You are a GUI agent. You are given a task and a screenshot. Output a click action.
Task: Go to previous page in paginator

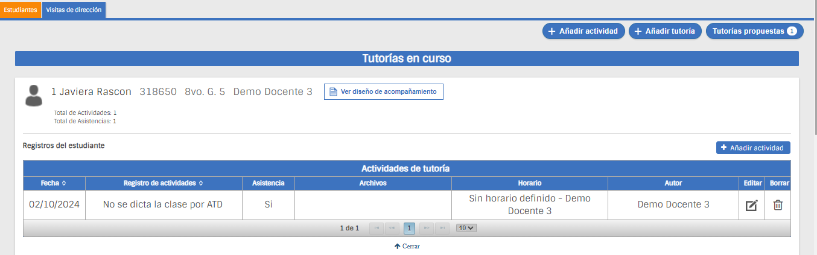coord(392,228)
